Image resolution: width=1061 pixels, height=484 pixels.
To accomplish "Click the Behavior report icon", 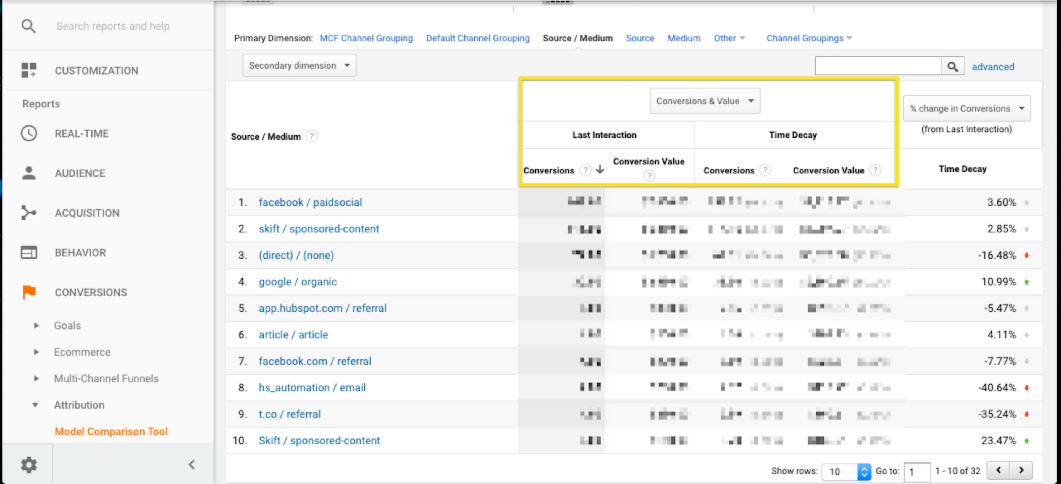I will point(28,252).
